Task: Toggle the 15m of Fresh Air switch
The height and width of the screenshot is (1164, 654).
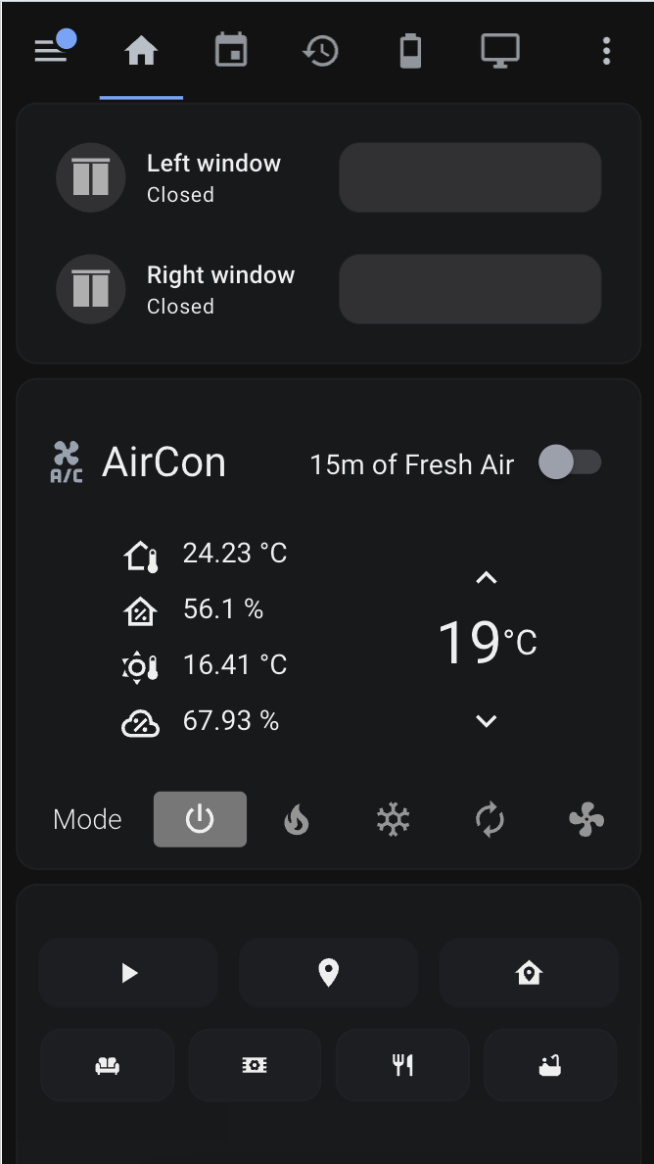Action: [x=570, y=462]
